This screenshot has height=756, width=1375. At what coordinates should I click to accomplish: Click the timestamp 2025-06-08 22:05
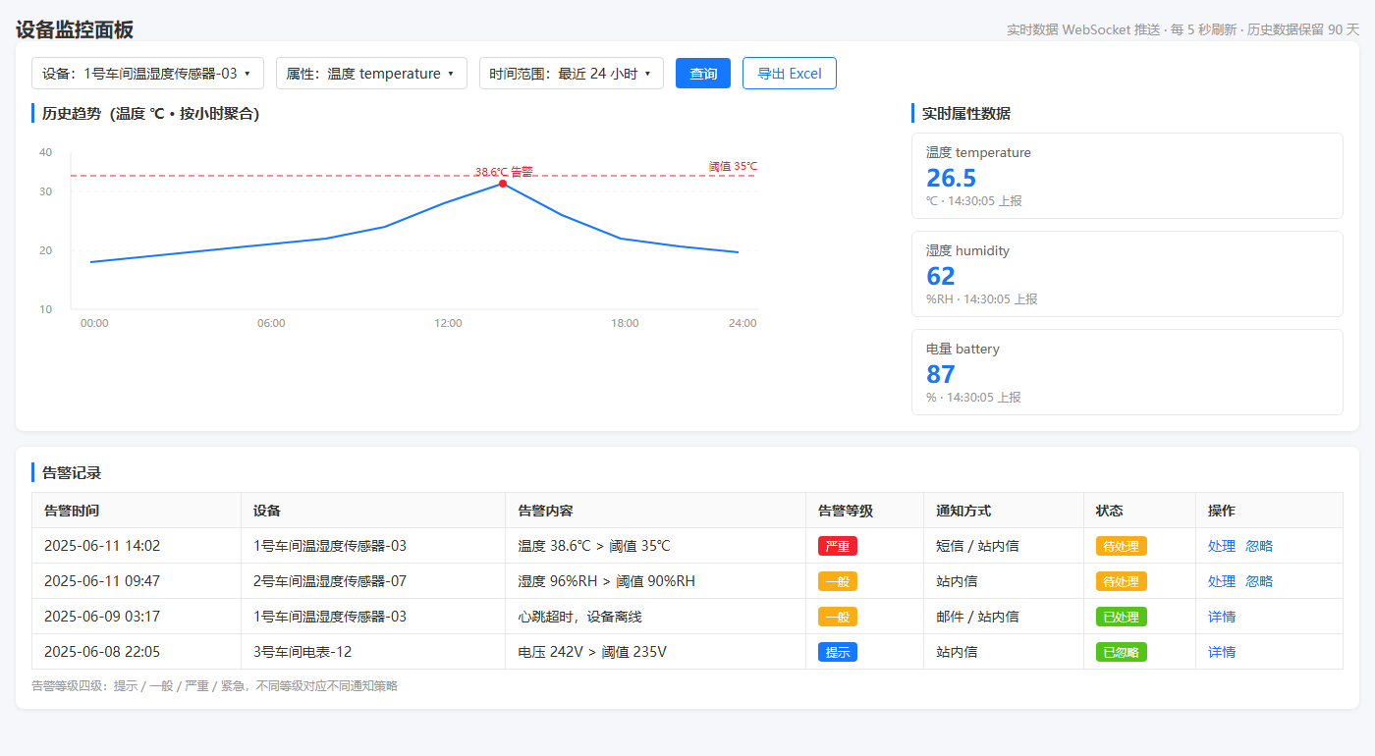point(102,652)
